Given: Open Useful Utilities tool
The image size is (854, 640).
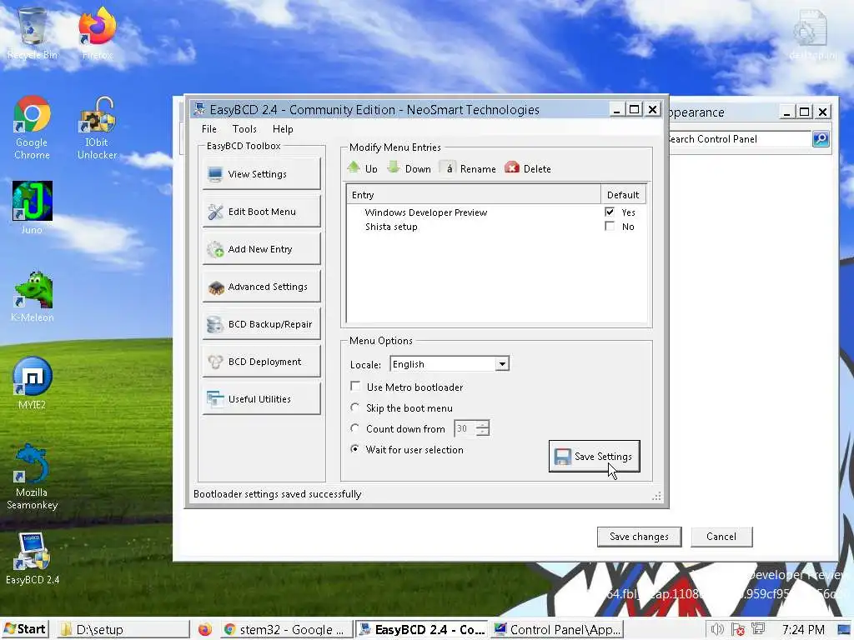Looking at the screenshot, I should point(261,399).
